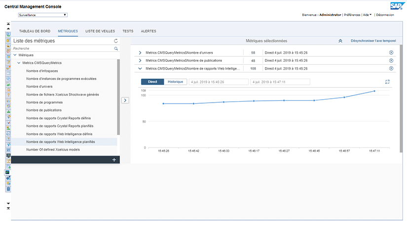407x227 pixels.
Task: Open the LISTE DE VEILLES tab
Action: pos(100,31)
